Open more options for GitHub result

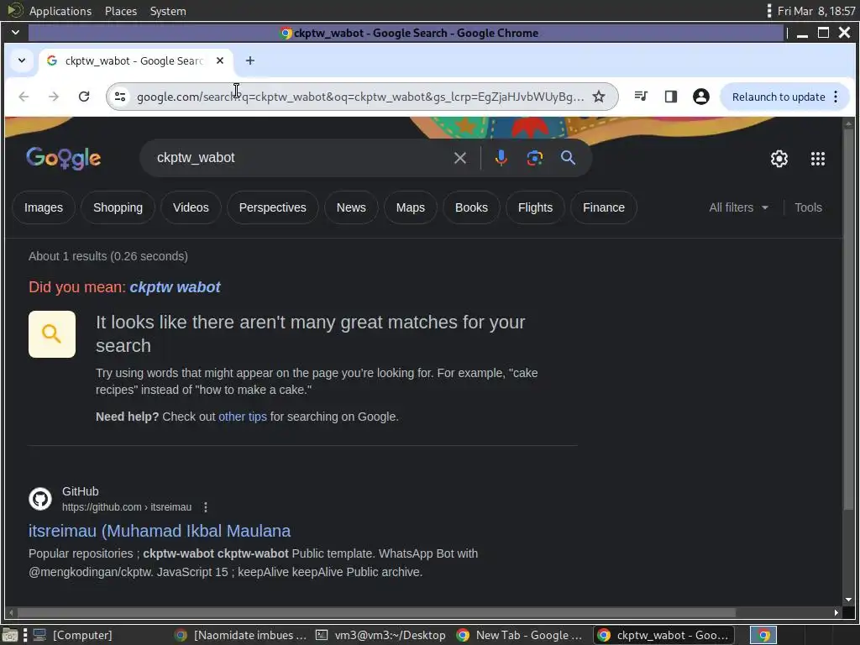206,506
